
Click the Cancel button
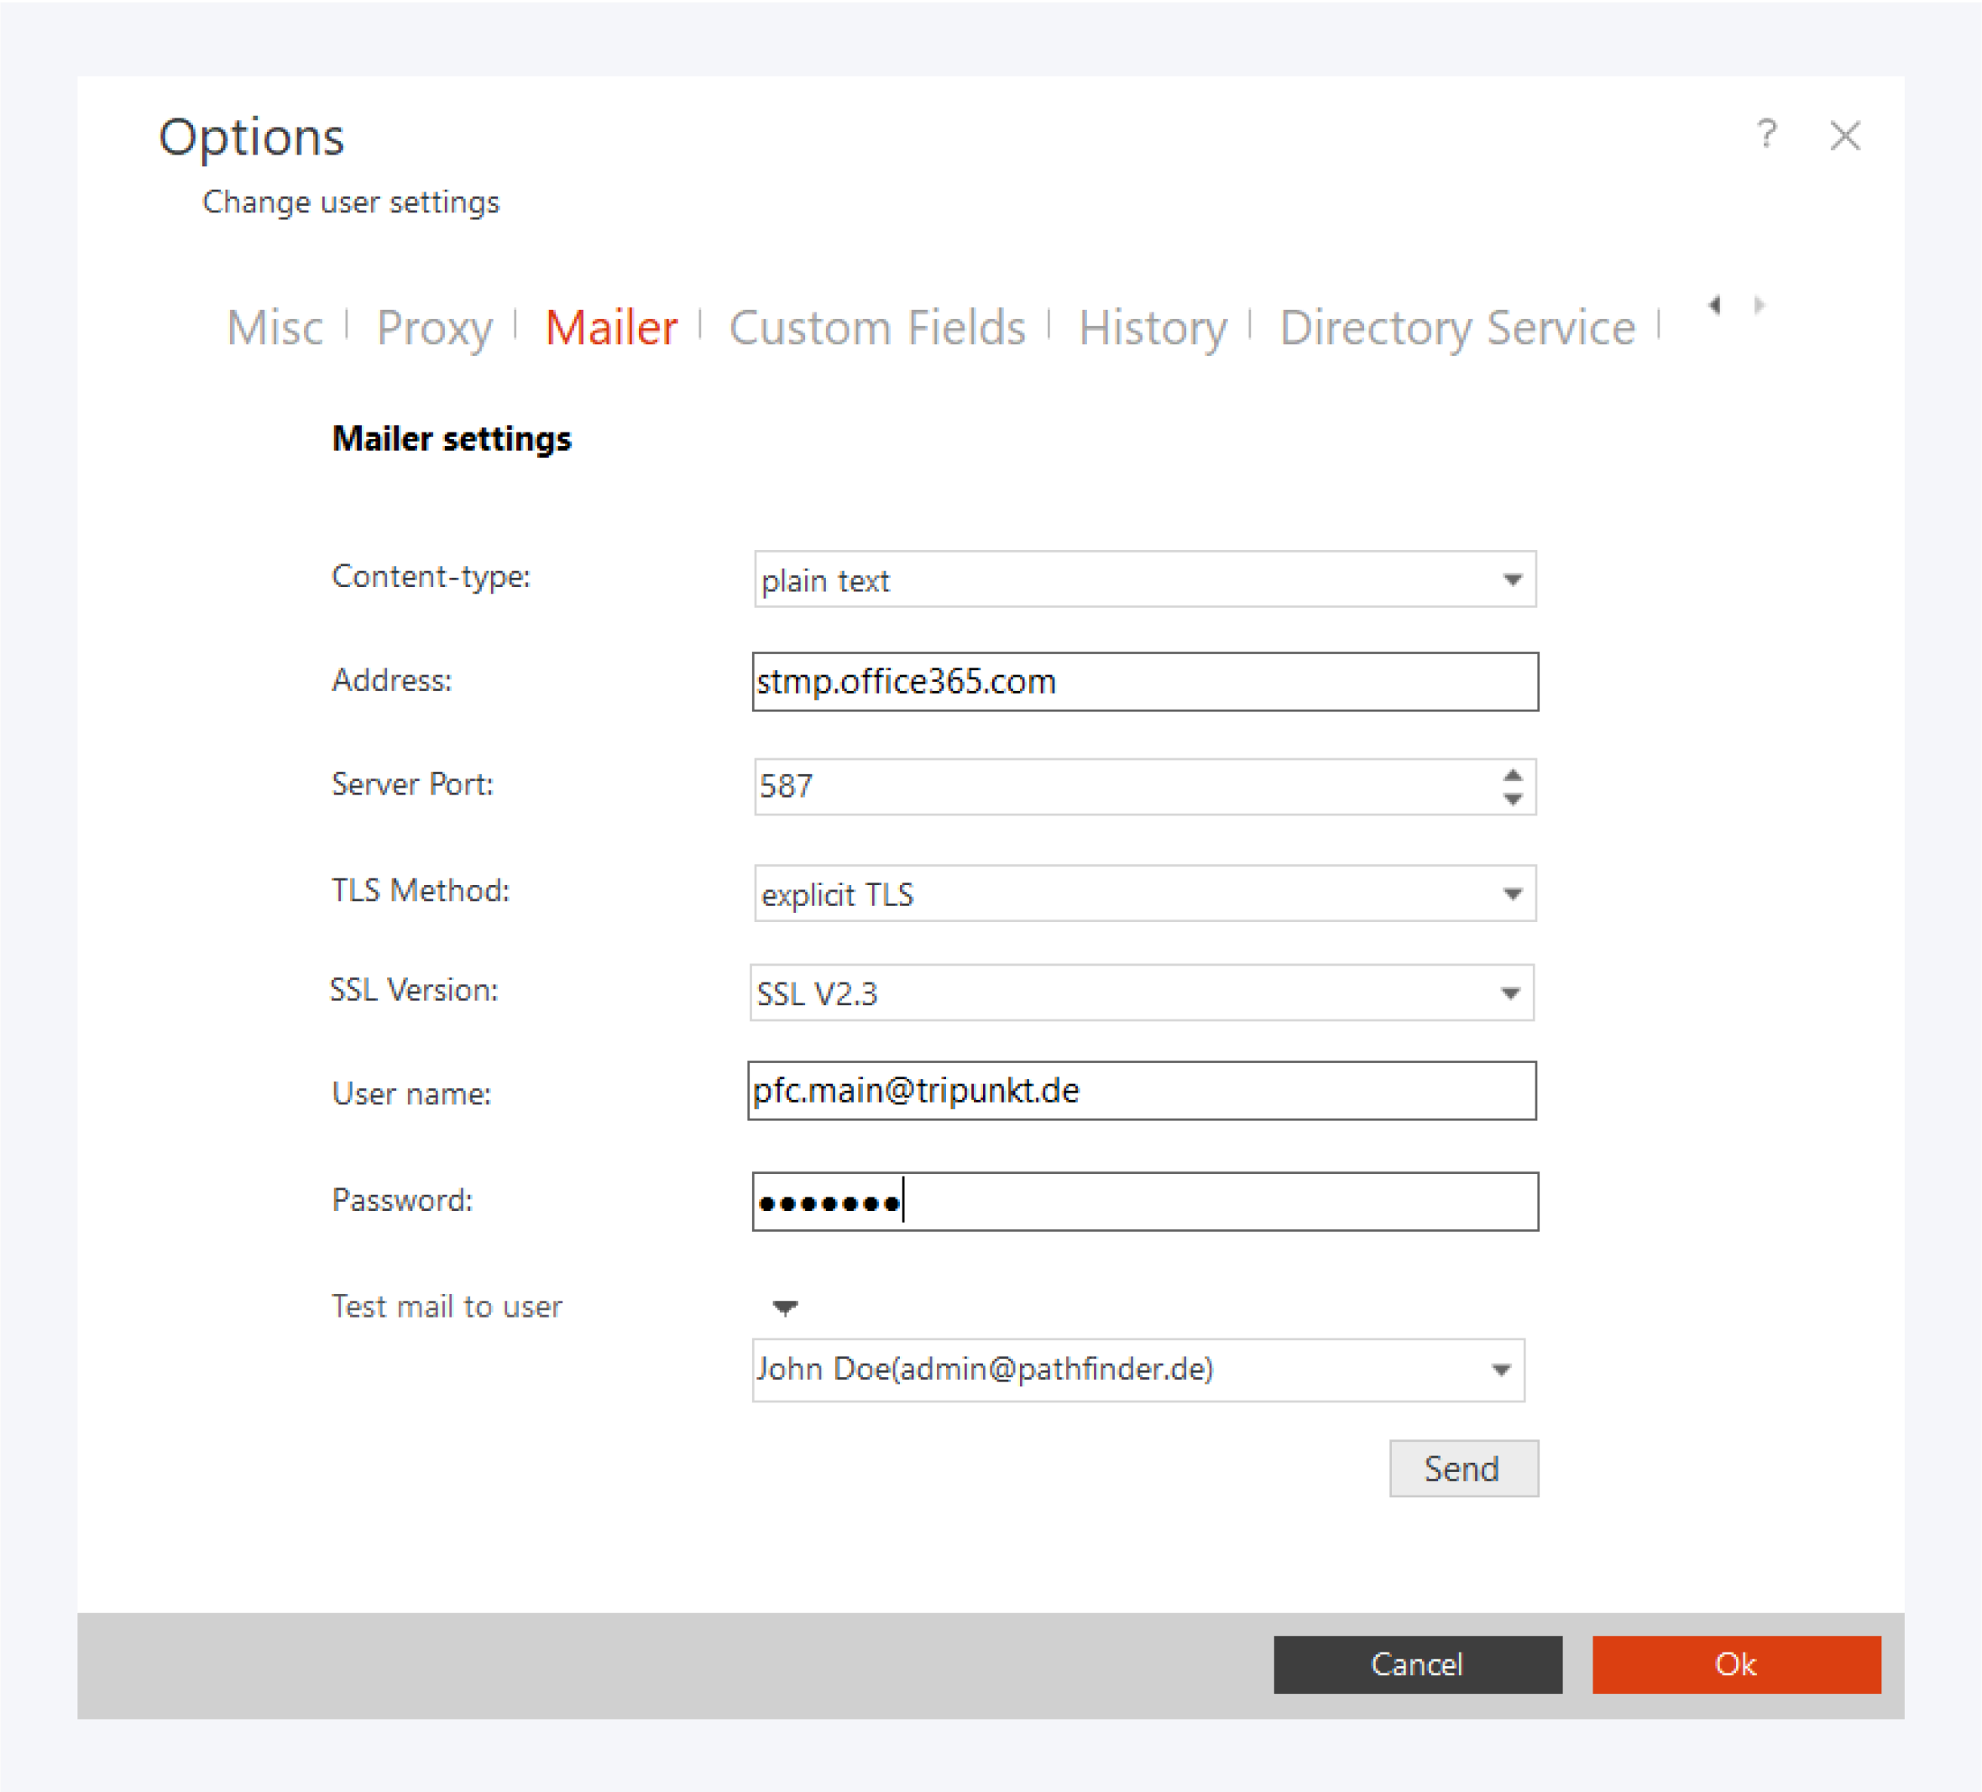click(1417, 1664)
